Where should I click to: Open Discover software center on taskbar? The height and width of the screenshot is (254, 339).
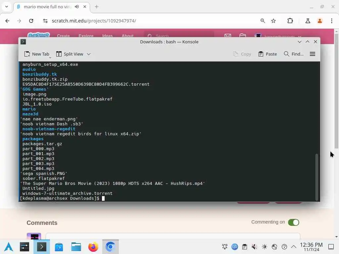pos(59,247)
